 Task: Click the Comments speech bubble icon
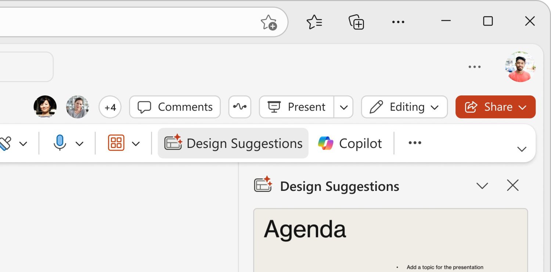(145, 107)
